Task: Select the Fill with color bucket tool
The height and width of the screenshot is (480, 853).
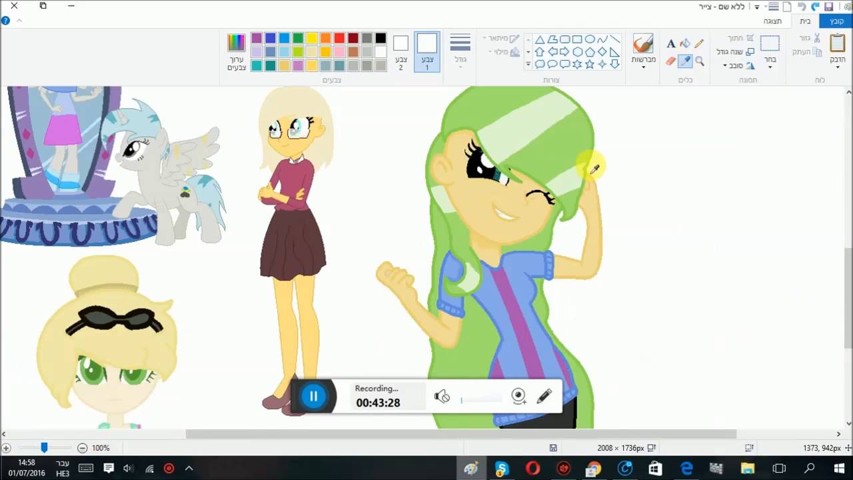Action: tap(685, 44)
